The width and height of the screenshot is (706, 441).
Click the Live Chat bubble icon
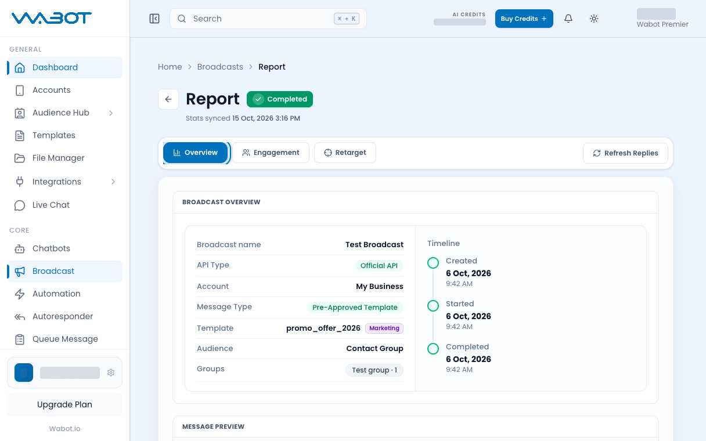20,205
